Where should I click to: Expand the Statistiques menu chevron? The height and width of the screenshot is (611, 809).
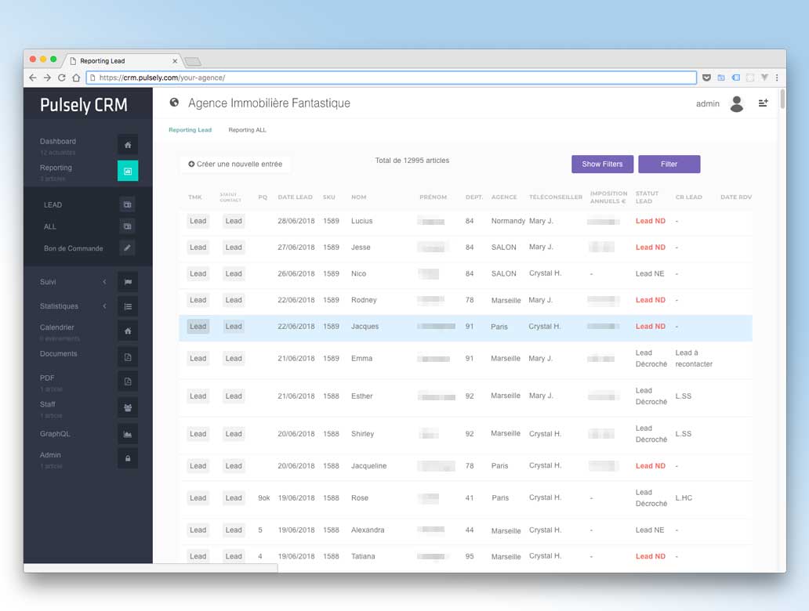click(x=105, y=305)
